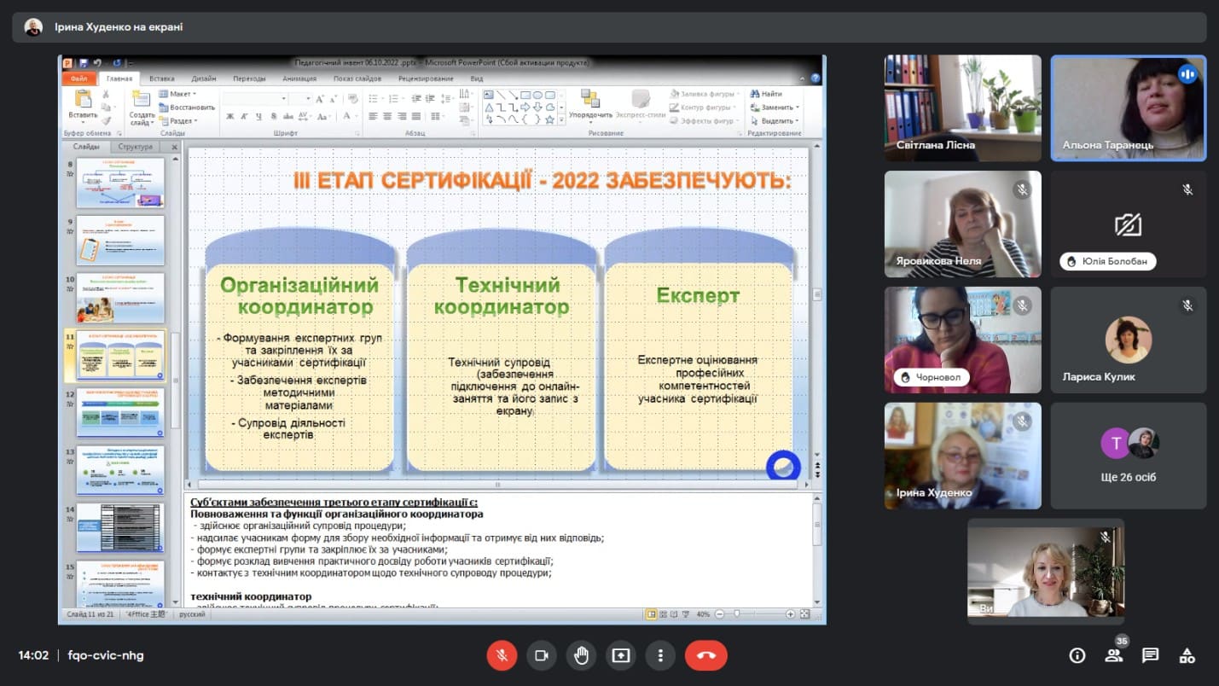
Task: Select the oval shape in the shapes gallery
Action: [x=537, y=95]
